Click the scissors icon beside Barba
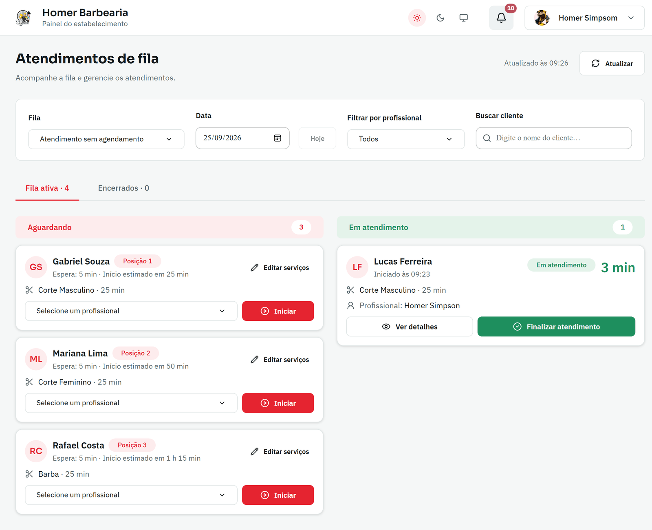The height and width of the screenshot is (530, 652). coord(29,474)
